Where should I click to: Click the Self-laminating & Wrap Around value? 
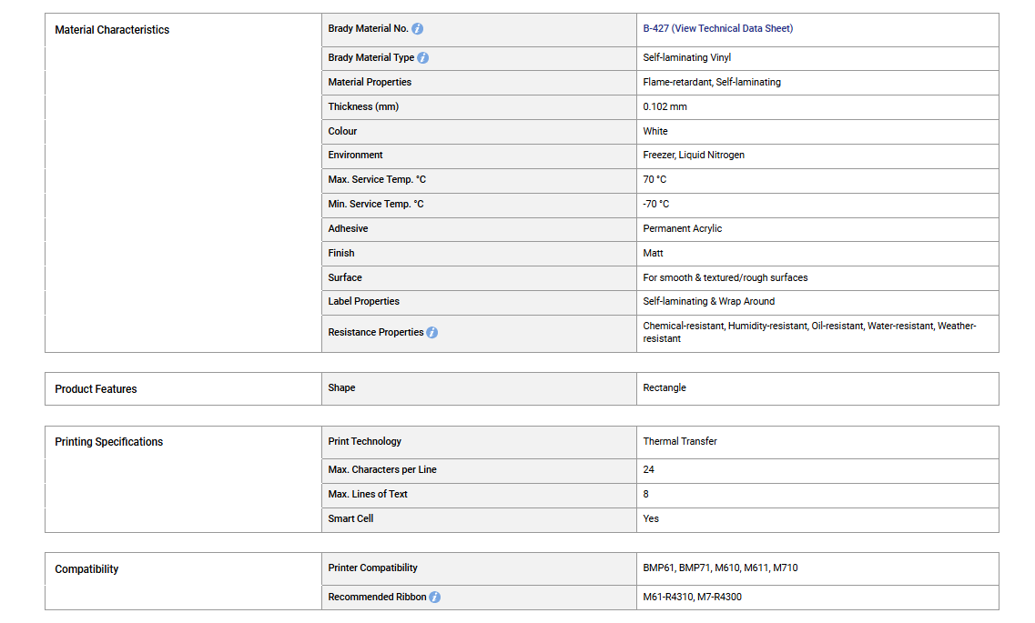point(708,301)
